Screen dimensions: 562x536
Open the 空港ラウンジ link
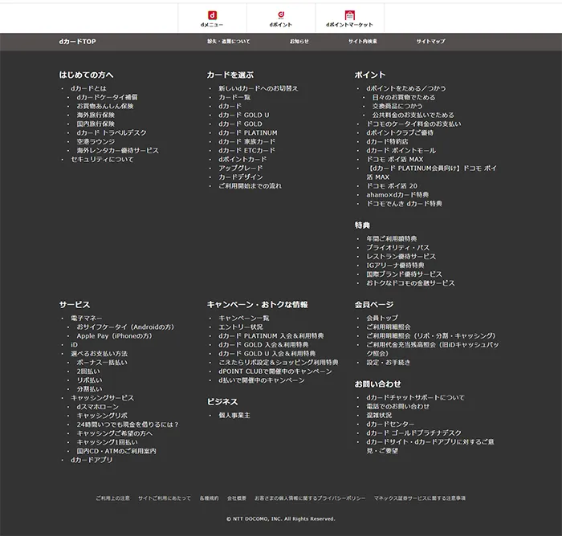(96, 141)
